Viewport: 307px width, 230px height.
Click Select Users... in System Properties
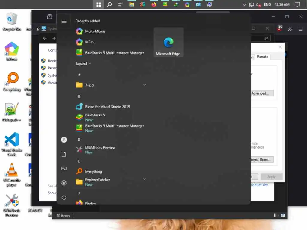(x=262, y=159)
